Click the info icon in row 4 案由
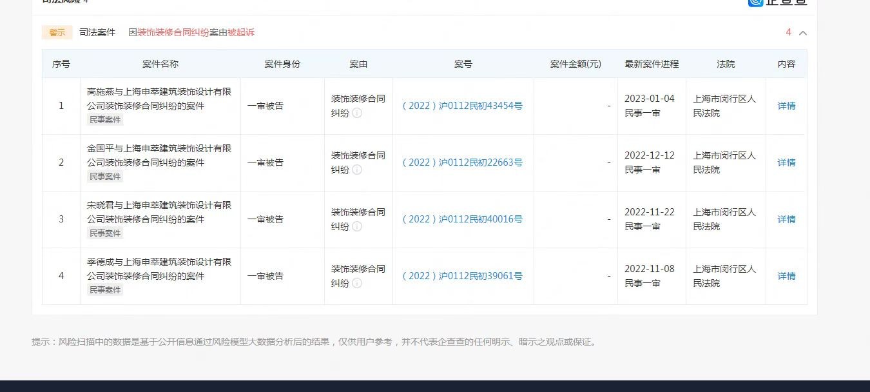This screenshot has width=870, height=392. tap(357, 284)
